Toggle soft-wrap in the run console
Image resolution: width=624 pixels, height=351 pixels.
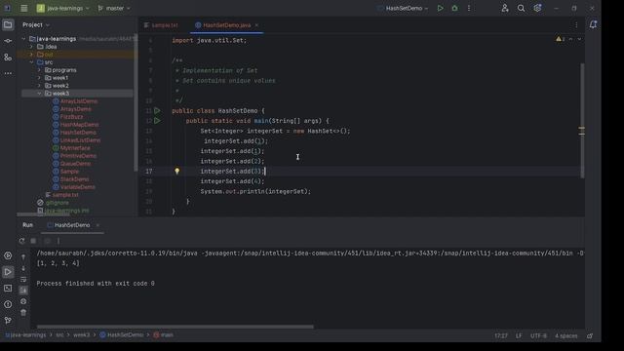(x=23, y=280)
